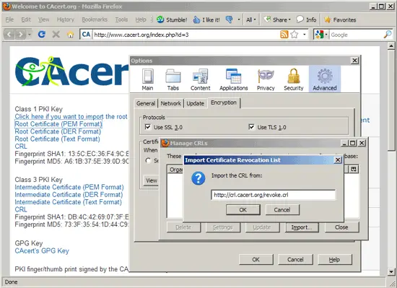Screen dimensions: 397x288
Task: Switch to the Encryption tab
Action: coord(224,102)
